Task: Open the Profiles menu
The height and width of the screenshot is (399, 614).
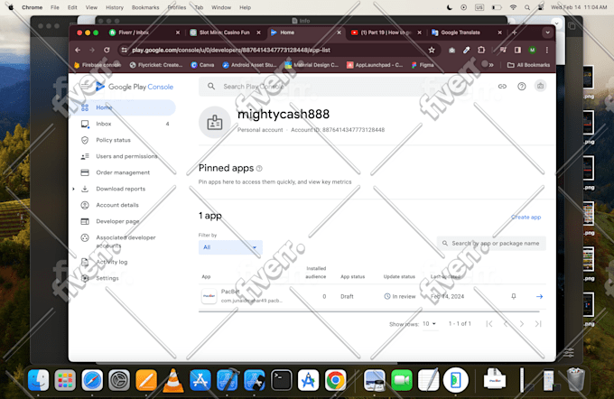Action: [x=177, y=7]
